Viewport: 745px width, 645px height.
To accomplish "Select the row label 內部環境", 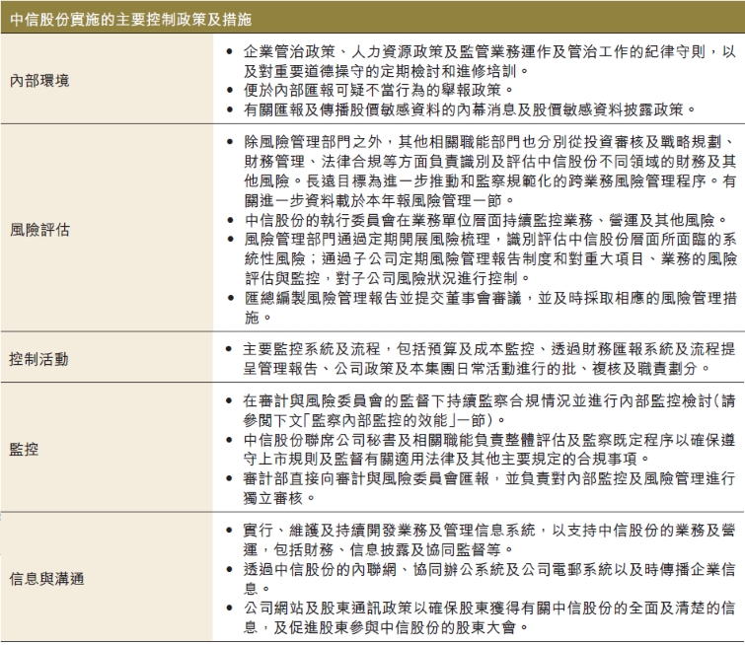I will [39, 81].
